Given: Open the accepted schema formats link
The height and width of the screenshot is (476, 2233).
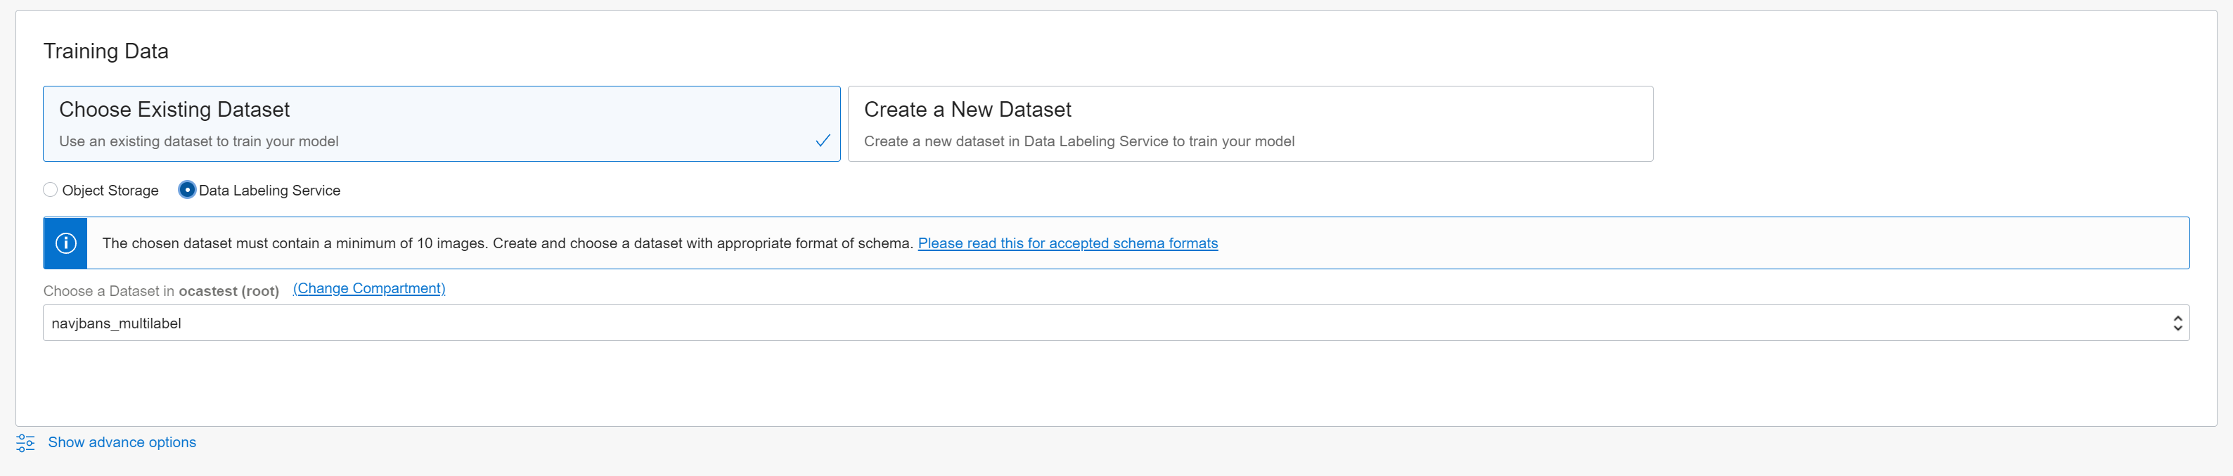Looking at the screenshot, I should point(1067,244).
